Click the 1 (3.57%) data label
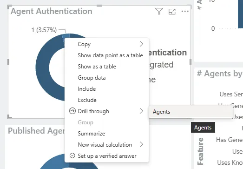Viewport: 243px width, 169px height. 44,30
